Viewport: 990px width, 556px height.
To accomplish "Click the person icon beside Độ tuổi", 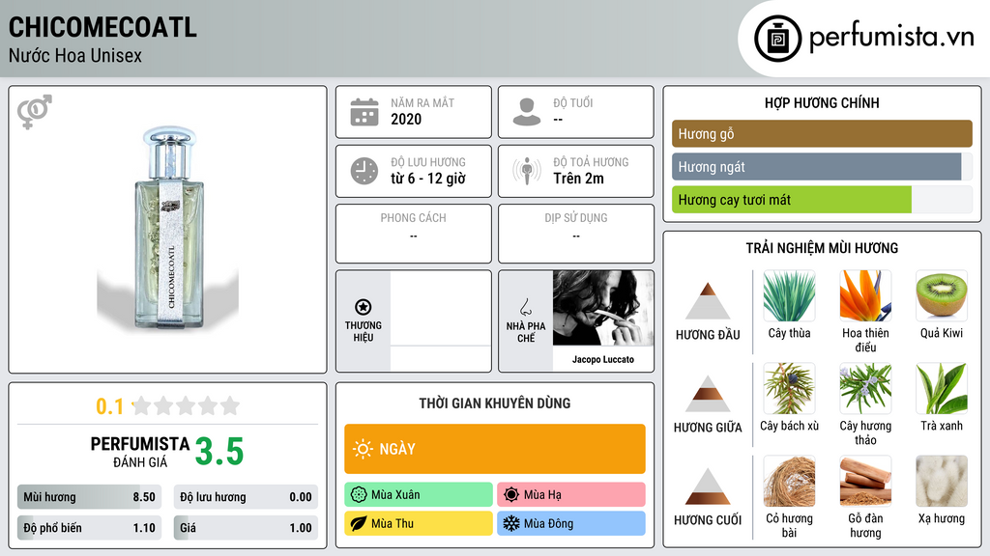I will click(x=527, y=112).
